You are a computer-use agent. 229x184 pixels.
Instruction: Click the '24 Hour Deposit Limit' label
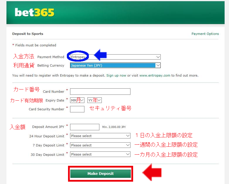(x=47, y=136)
